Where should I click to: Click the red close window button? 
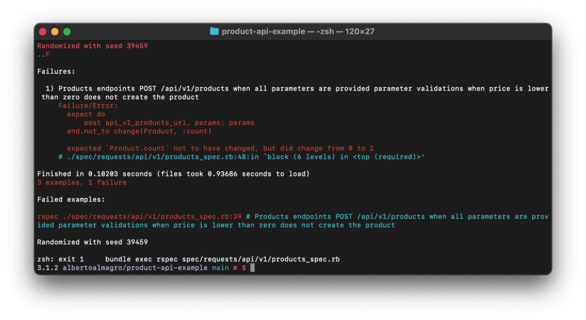[42, 32]
